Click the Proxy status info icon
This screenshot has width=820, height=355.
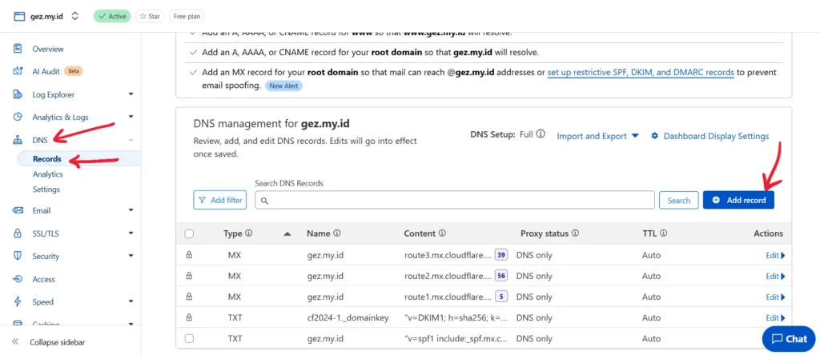575,233
